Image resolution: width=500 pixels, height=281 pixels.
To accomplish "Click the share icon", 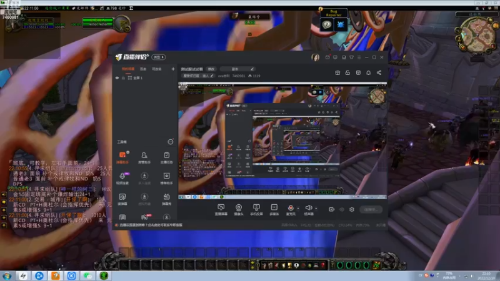I will click(x=379, y=72).
